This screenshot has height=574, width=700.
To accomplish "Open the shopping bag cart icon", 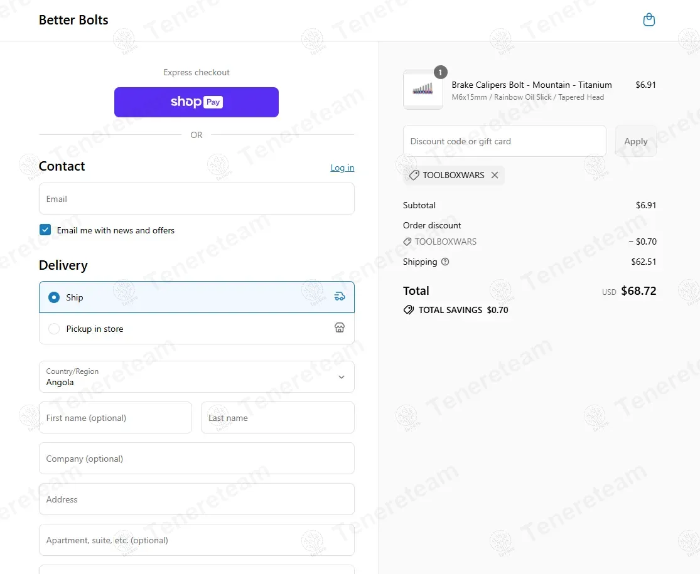I will (649, 20).
